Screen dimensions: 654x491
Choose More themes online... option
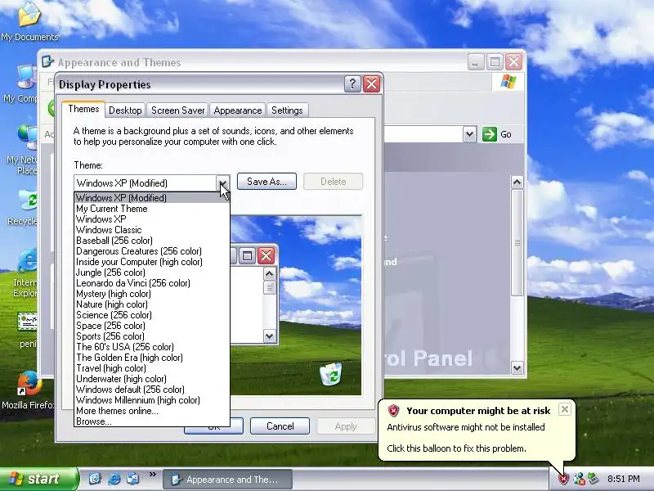point(152,411)
